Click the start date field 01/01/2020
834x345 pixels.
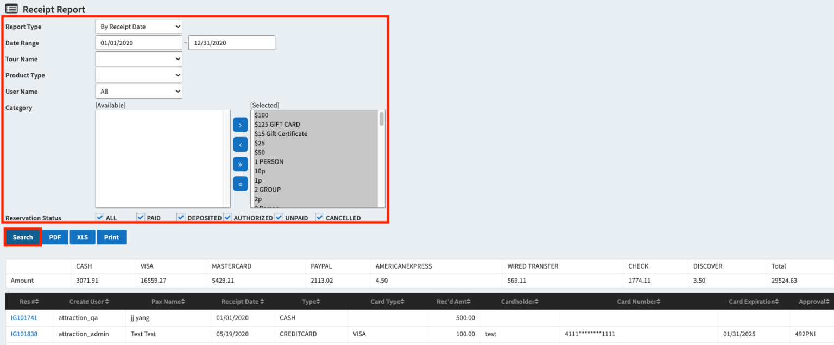pyautogui.click(x=138, y=43)
